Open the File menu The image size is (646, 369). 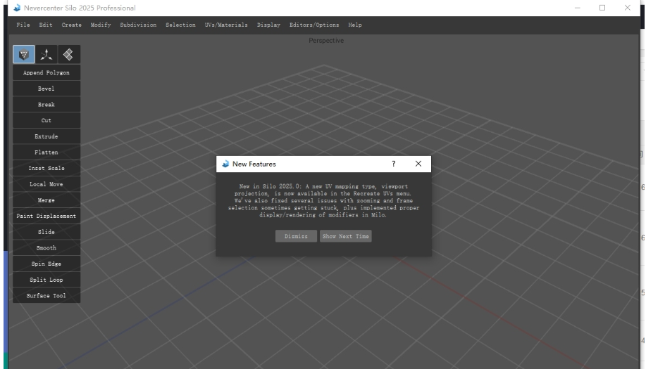coord(23,25)
